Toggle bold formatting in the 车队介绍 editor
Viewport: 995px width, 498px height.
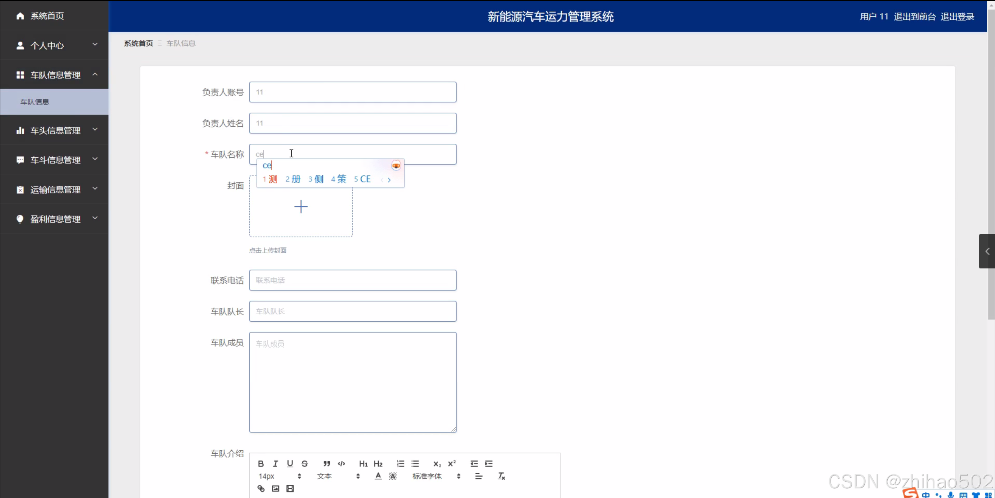261,463
